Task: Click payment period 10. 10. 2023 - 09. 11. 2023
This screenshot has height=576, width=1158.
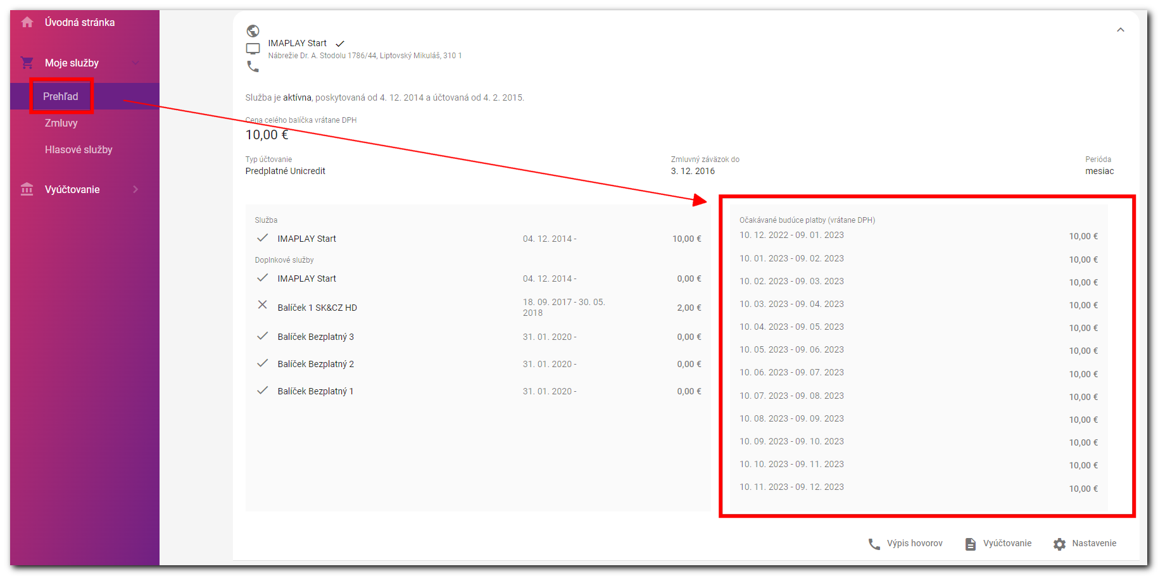Action: pos(791,464)
